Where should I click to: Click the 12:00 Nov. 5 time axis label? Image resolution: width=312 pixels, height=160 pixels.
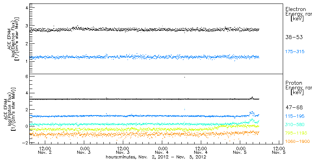tap(279, 151)
